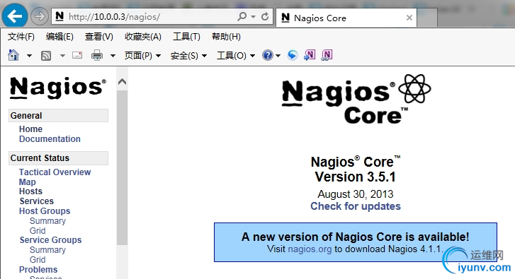Open the 编辑(E) menu

[60, 36]
